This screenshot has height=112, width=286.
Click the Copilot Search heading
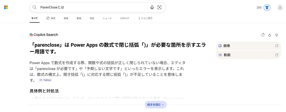tap(44, 35)
